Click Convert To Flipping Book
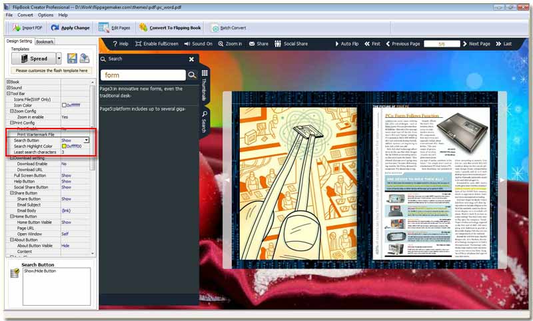The height and width of the screenshot is (321, 533). [x=171, y=28]
